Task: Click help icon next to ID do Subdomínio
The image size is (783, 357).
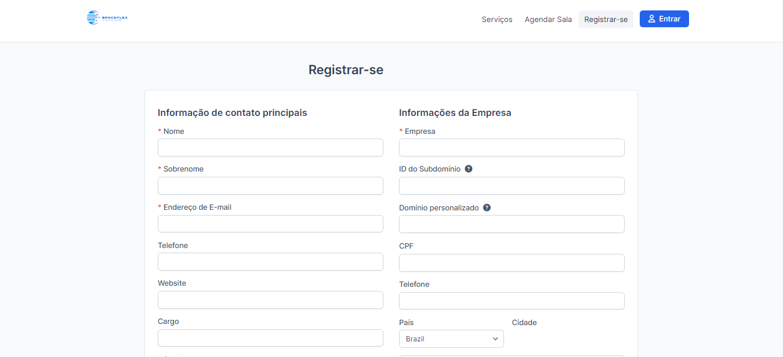Action: coord(469,169)
